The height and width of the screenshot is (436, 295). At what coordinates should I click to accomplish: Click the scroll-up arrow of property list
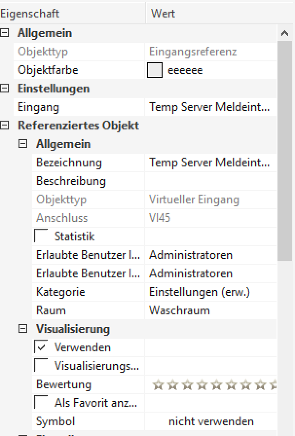[x=285, y=34]
